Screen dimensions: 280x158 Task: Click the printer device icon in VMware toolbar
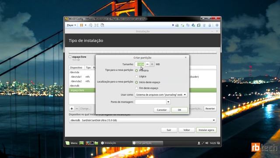pos(204,25)
